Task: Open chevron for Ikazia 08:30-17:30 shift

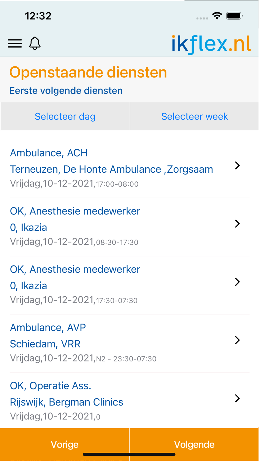Action: pyautogui.click(x=237, y=224)
